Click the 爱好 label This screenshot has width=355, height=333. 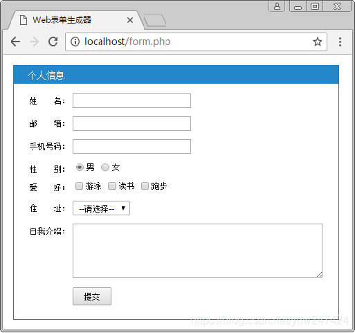point(47,188)
